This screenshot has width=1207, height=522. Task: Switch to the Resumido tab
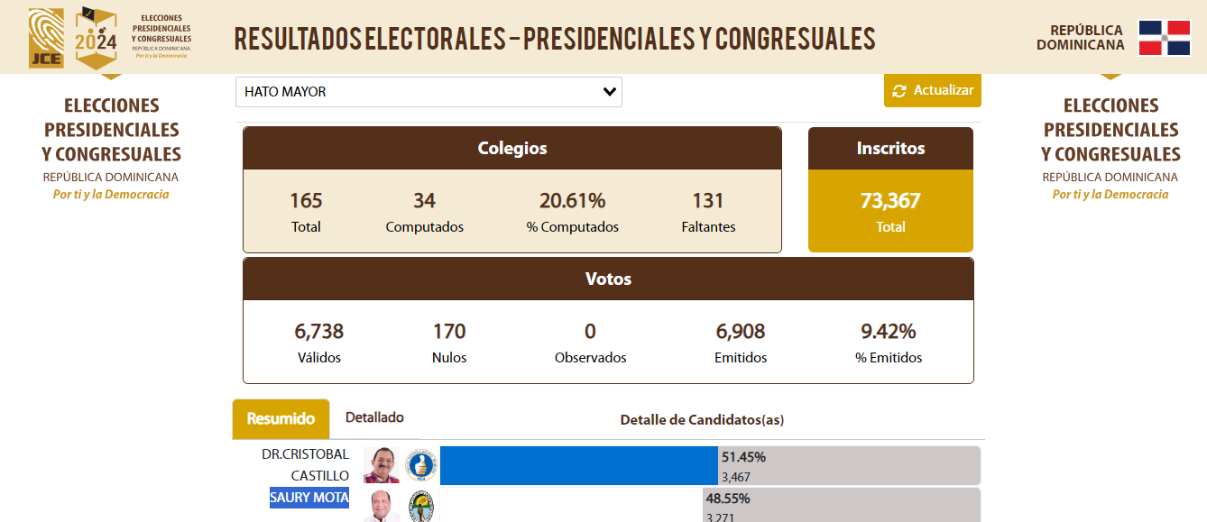[x=281, y=419]
